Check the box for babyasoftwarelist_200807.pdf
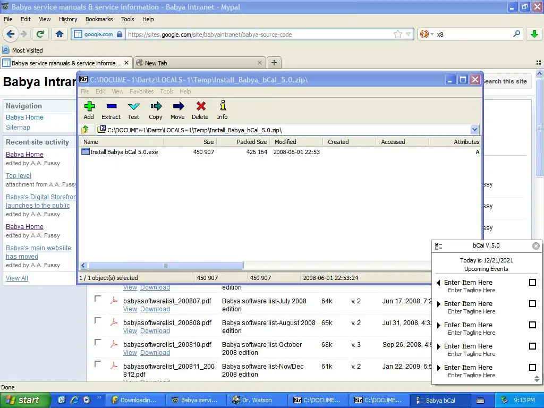This screenshot has width=544, height=408. click(98, 299)
